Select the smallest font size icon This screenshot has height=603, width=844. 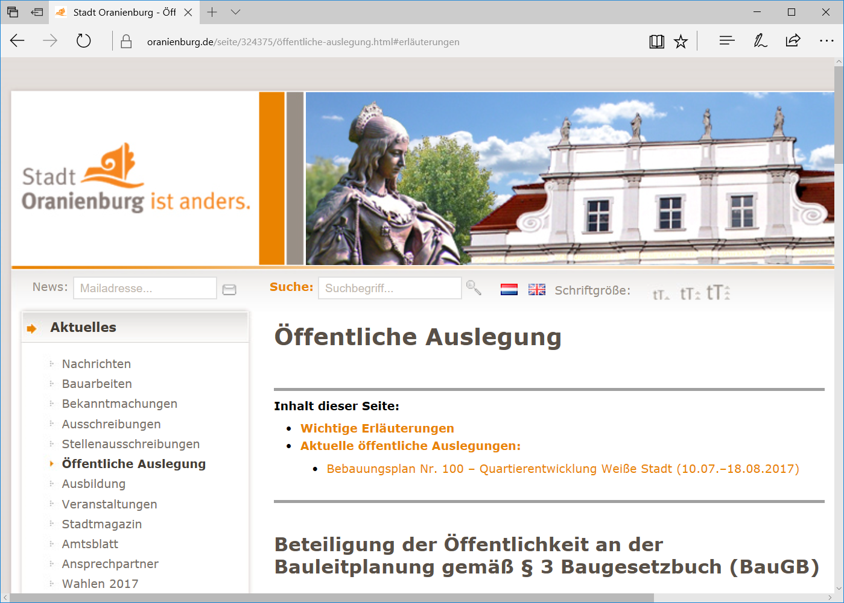(x=661, y=294)
